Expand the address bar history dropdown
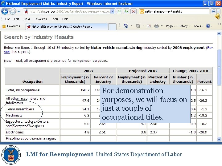222x166 pixels. click(113, 12)
